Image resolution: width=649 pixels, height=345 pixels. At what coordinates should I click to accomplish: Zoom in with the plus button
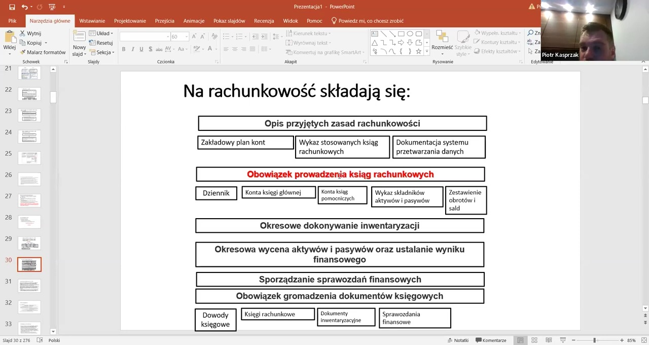pyautogui.click(x=622, y=340)
